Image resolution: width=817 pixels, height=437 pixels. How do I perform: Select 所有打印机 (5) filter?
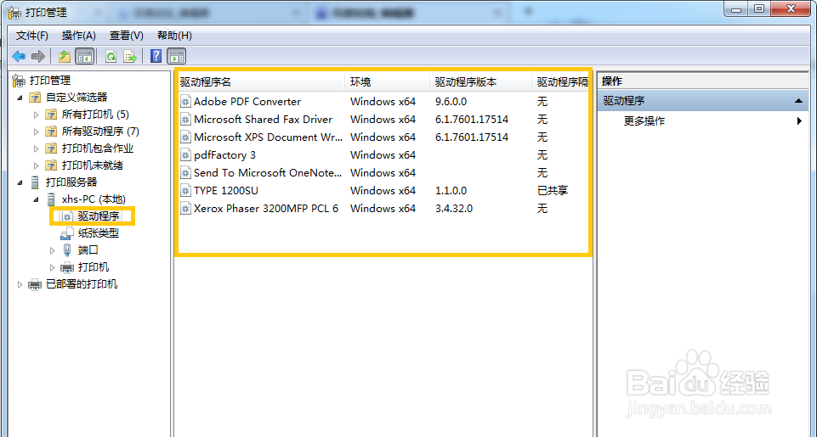pyautogui.click(x=95, y=115)
